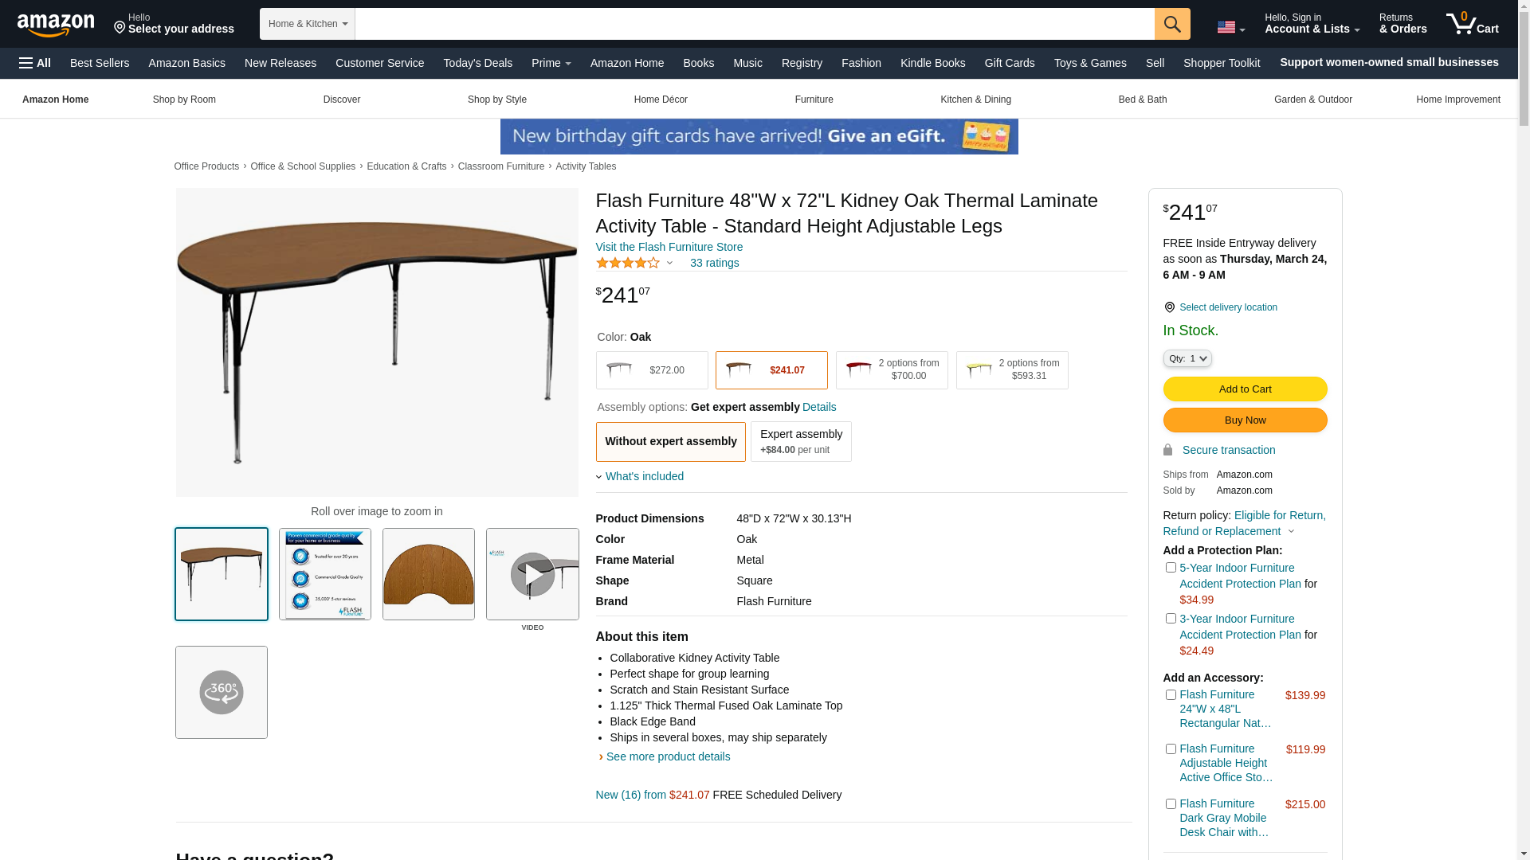
Task: Expand the What's included section
Action: (x=644, y=476)
